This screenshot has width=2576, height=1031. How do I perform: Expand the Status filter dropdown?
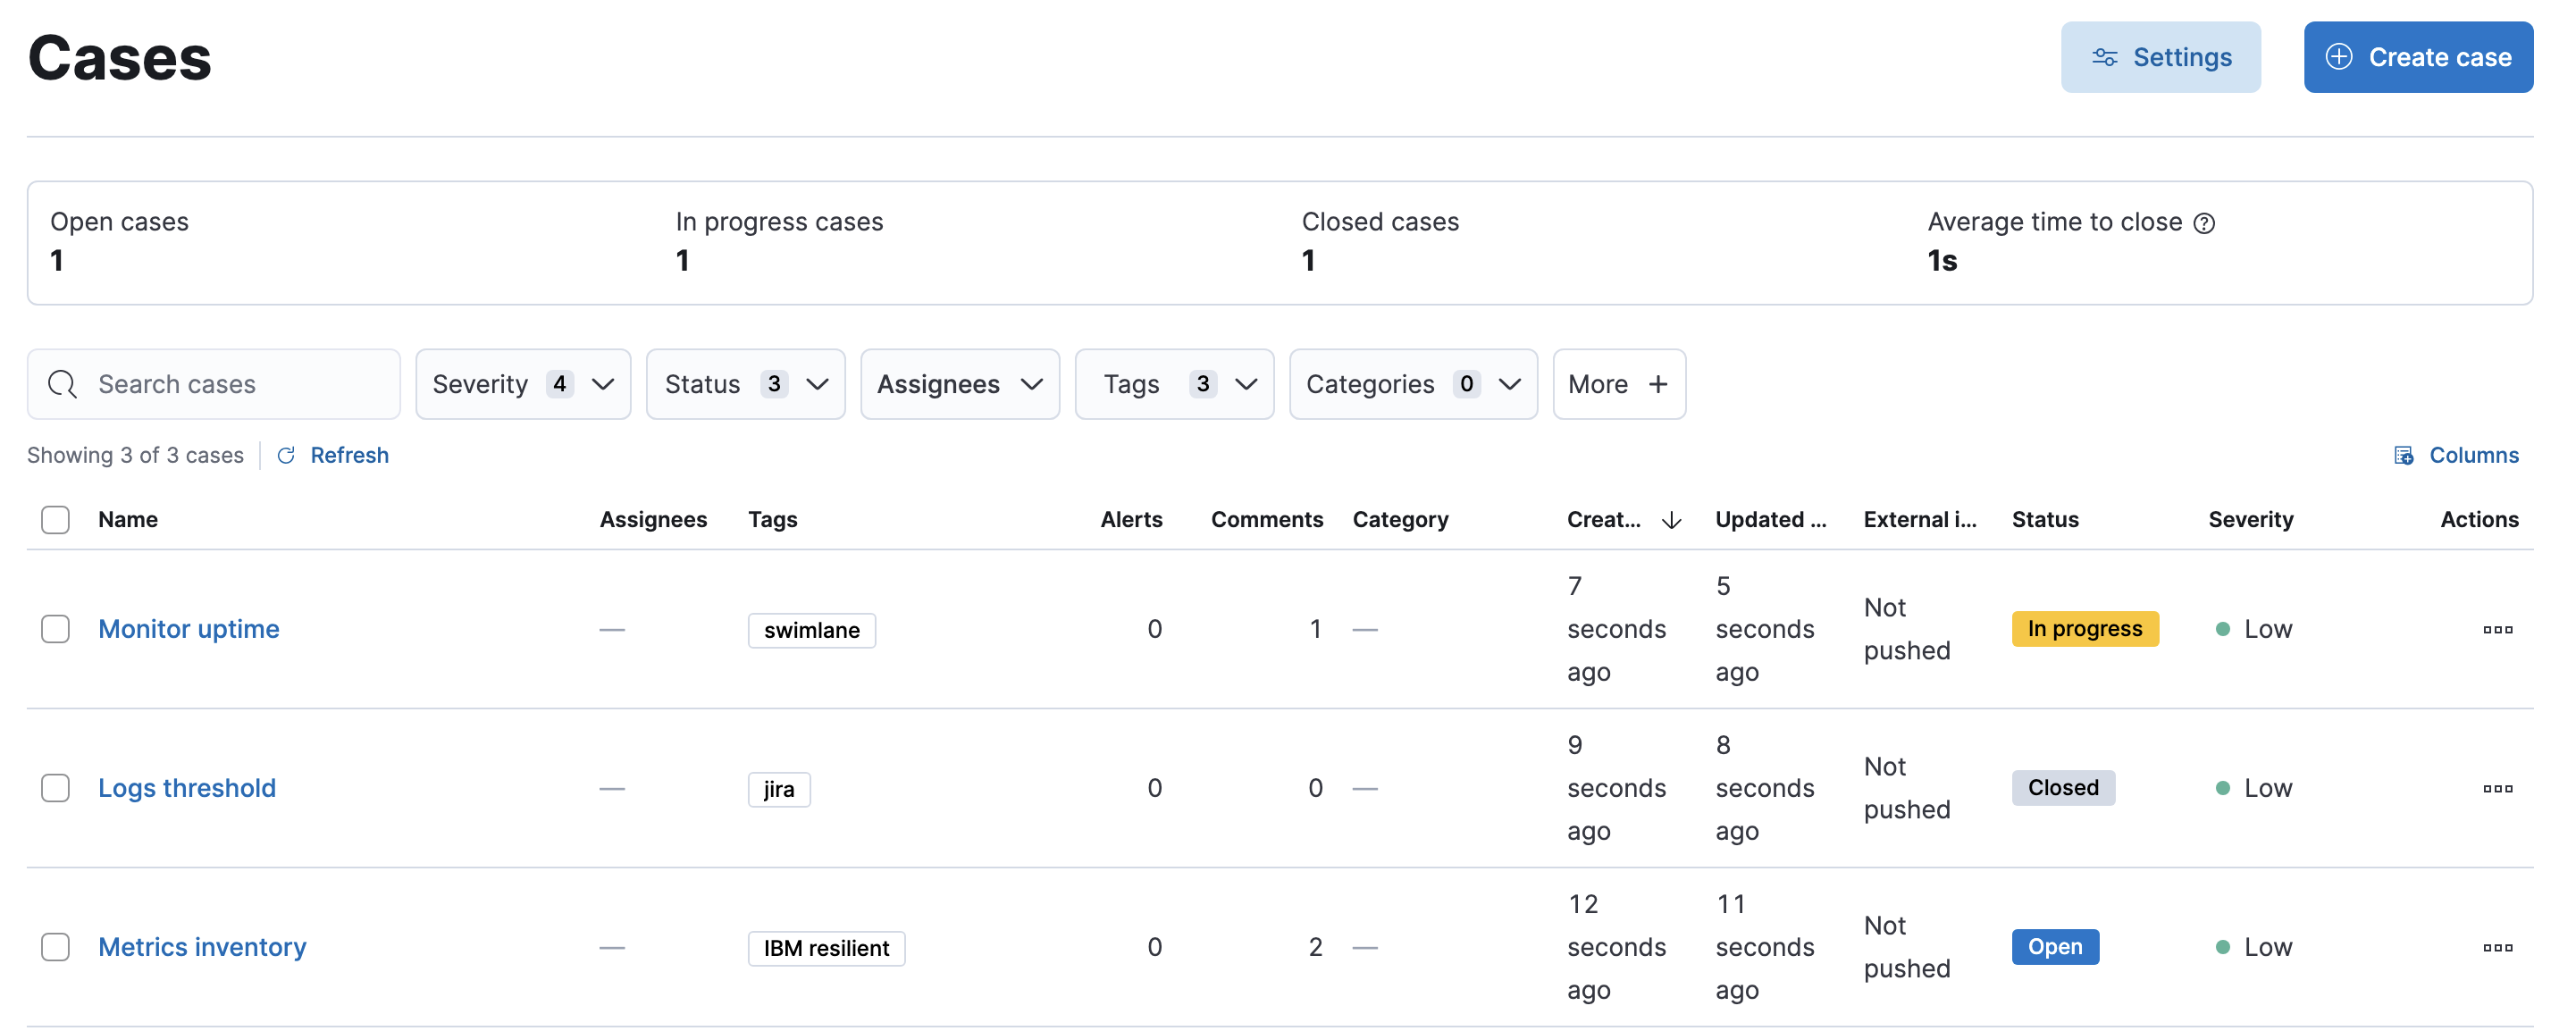744,382
